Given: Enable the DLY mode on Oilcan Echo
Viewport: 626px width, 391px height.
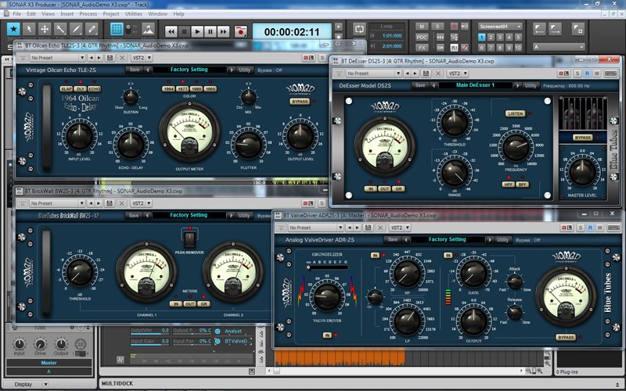Looking at the screenshot, I should [81, 89].
